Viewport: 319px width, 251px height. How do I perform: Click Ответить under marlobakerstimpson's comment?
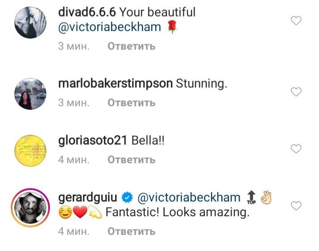click(132, 103)
